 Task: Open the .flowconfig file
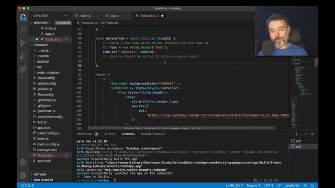tap(46, 95)
